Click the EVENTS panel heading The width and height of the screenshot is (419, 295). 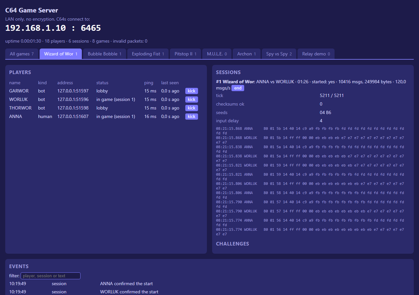coord(19,266)
